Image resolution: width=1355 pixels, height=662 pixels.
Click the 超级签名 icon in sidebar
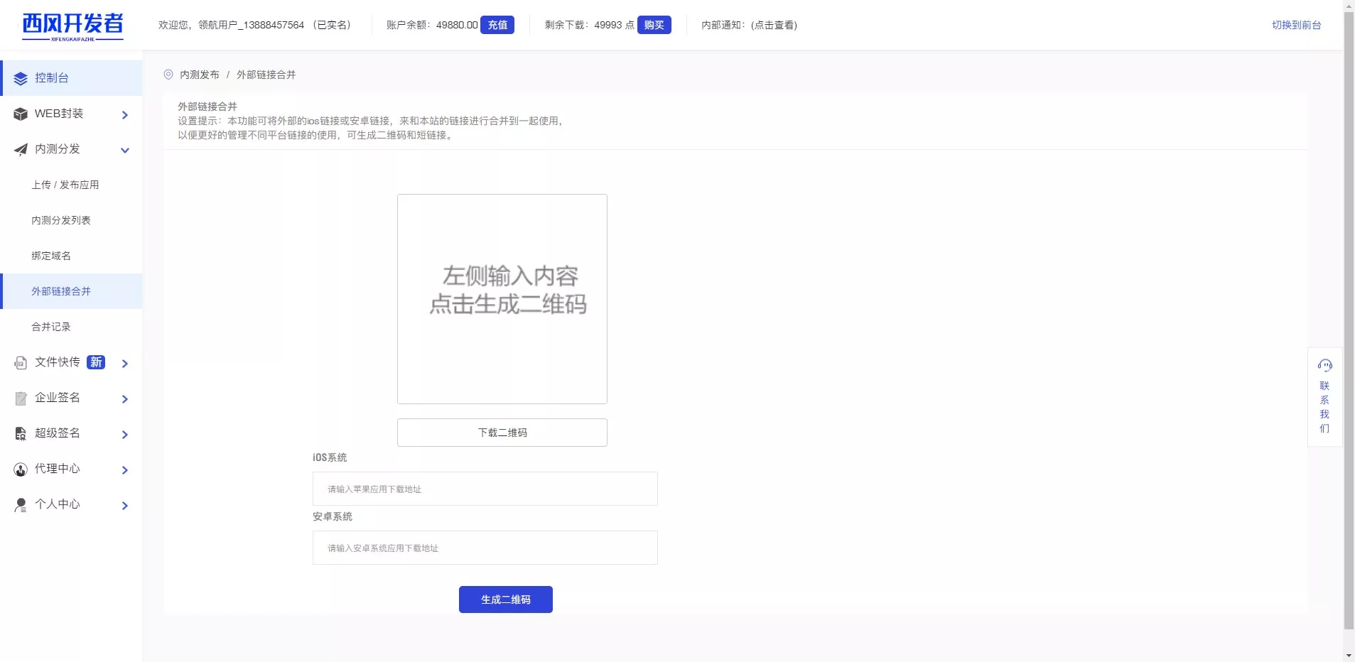tap(21, 434)
